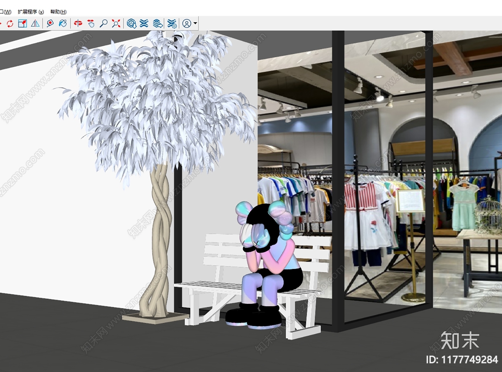Select the Zoom magnifier tool
This screenshot has width=502, height=372.
(103, 23)
